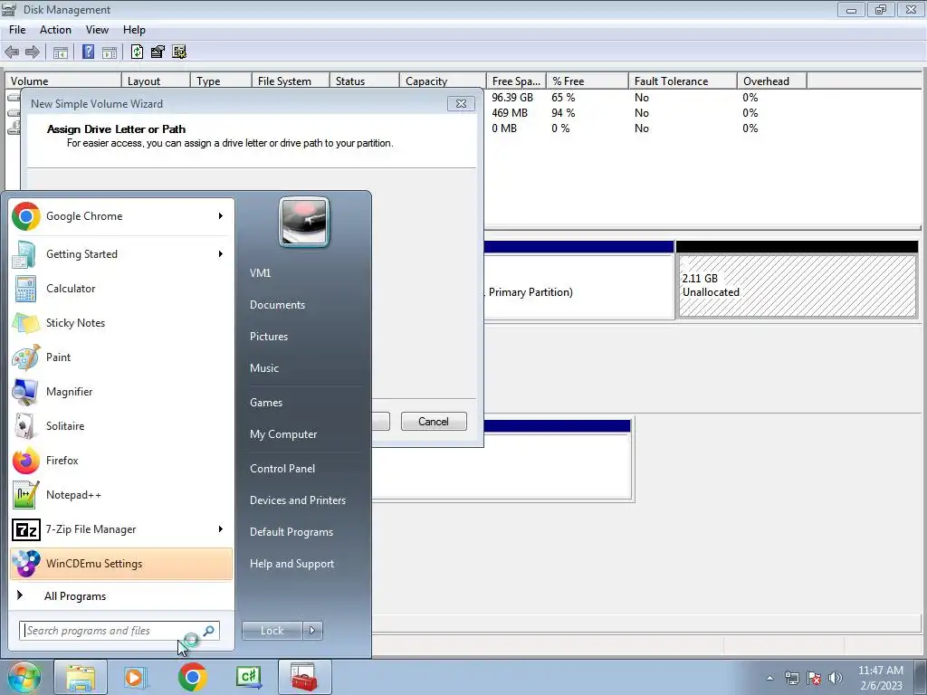Open Magnifier from Start menu

121,391
